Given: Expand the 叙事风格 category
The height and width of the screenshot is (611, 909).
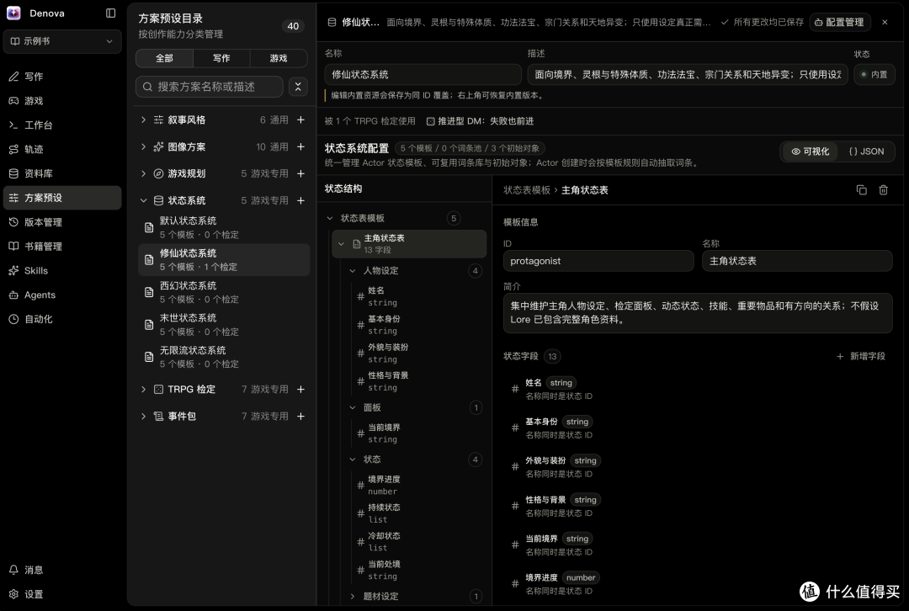Looking at the screenshot, I should click(x=143, y=120).
